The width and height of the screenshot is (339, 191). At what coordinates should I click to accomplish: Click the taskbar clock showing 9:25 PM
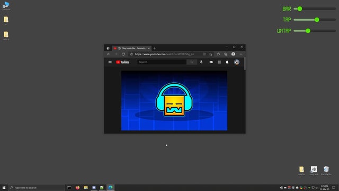325,187
